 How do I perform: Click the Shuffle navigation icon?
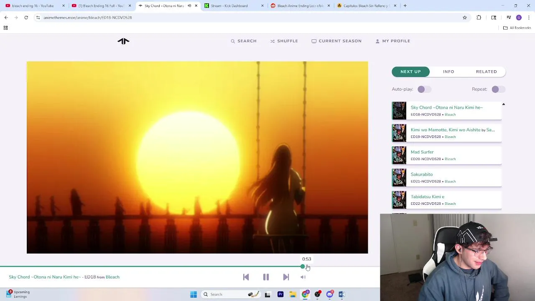tap(273, 41)
